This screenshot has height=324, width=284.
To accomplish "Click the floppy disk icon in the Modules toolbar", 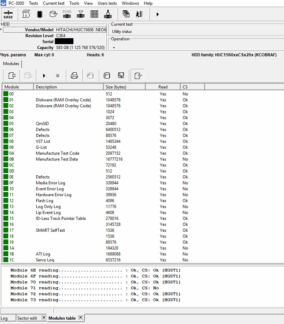I will [120, 76].
